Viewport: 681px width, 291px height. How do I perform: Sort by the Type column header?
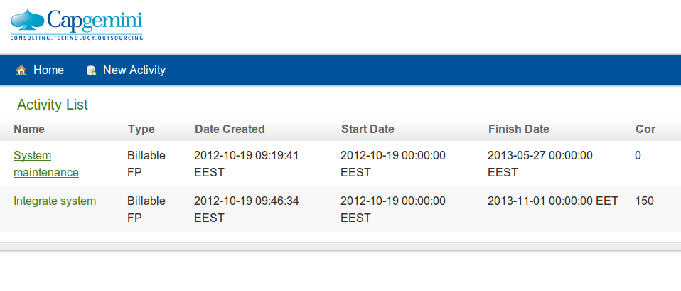point(141,129)
